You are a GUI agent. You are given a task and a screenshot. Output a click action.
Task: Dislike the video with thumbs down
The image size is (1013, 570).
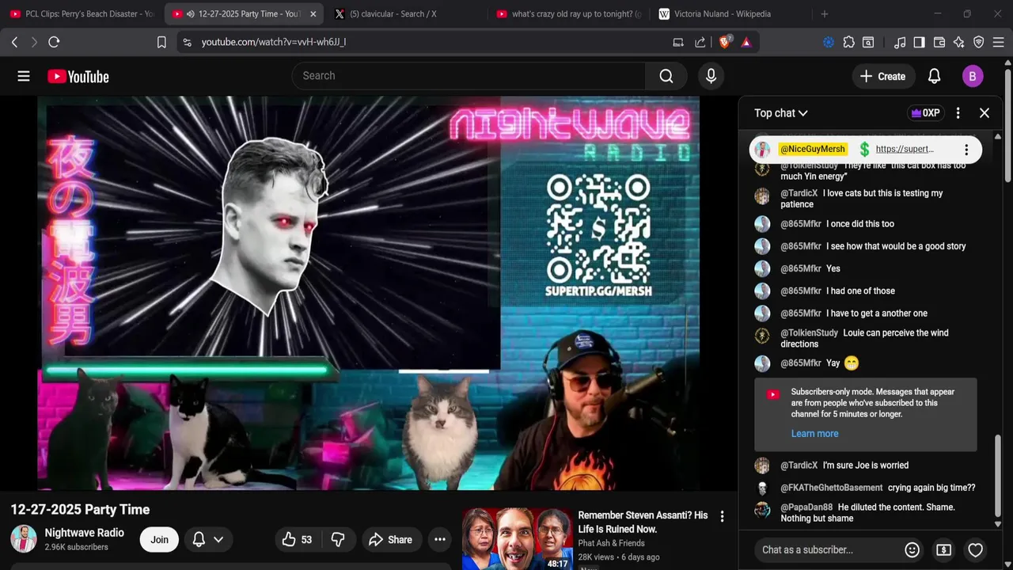pos(338,540)
